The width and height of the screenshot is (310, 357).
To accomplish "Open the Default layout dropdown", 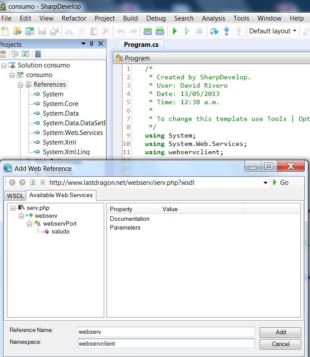I will [x=273, y=31].
